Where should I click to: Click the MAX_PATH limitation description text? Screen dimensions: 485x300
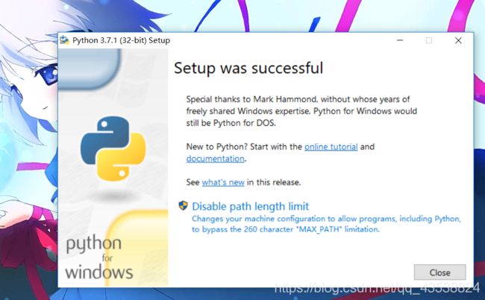[326, 224]
